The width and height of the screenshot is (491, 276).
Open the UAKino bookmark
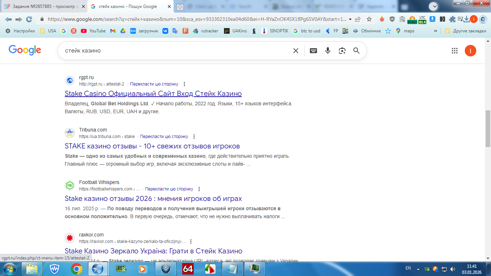click(235, 31)
